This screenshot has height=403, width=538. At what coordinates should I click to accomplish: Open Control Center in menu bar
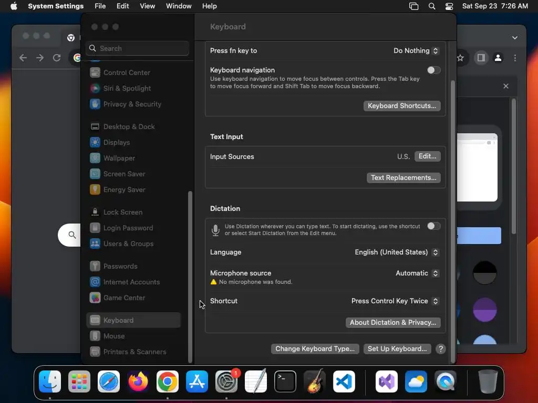pos(449,6)
